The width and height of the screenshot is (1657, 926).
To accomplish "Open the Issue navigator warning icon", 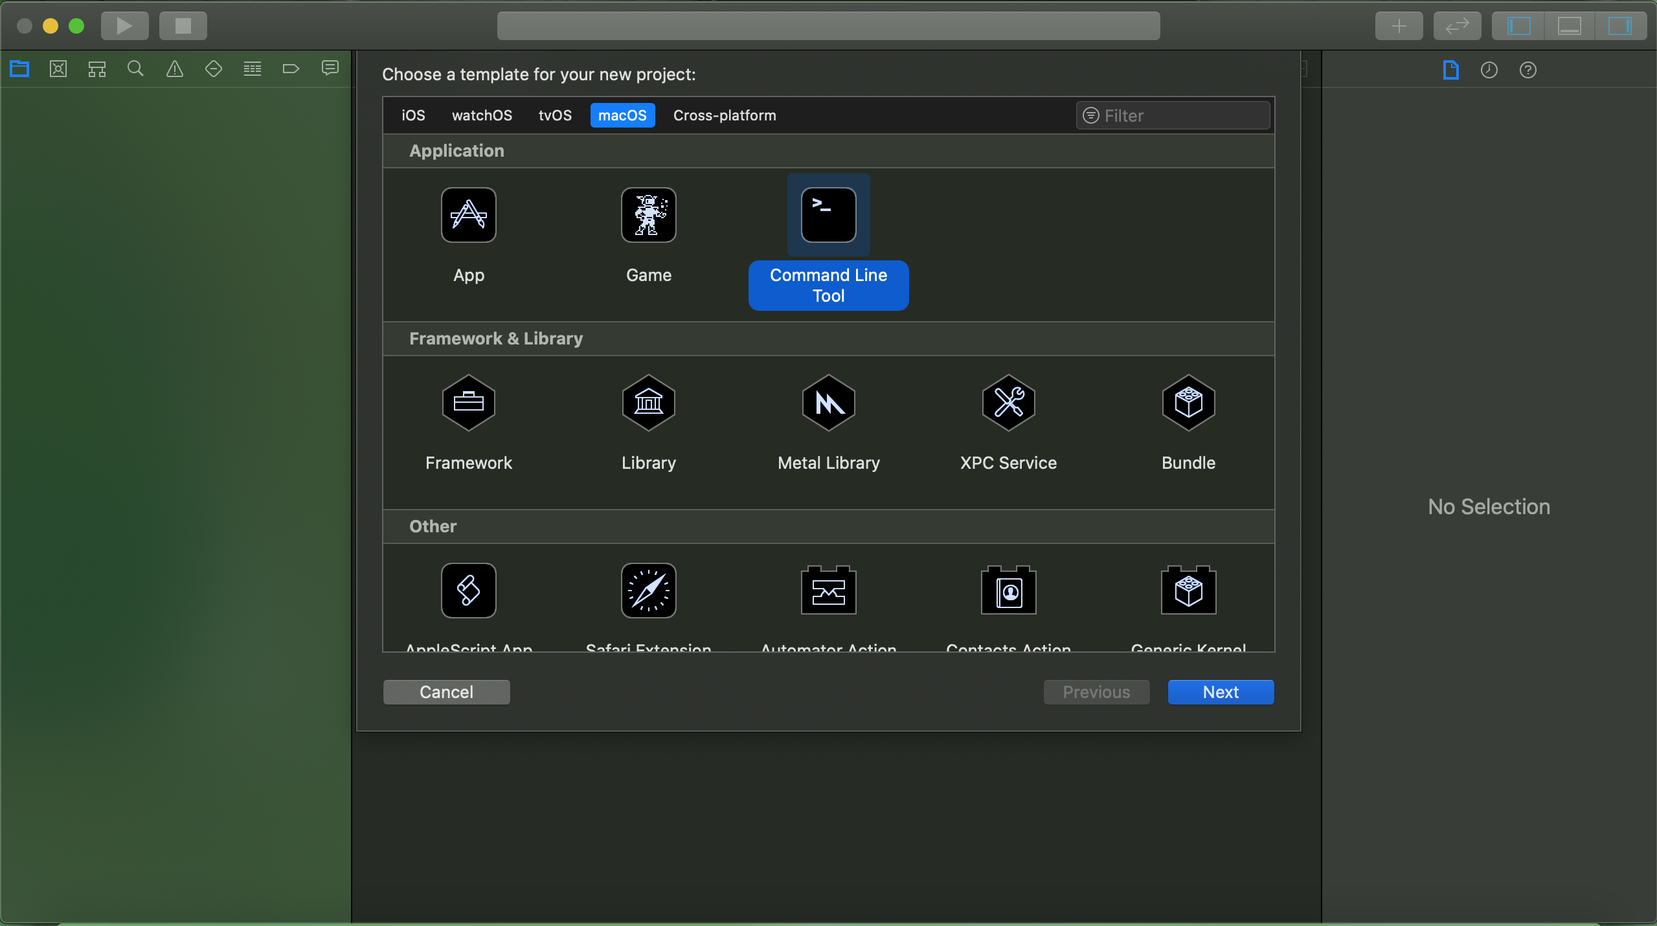I will (x=175, y=69).
